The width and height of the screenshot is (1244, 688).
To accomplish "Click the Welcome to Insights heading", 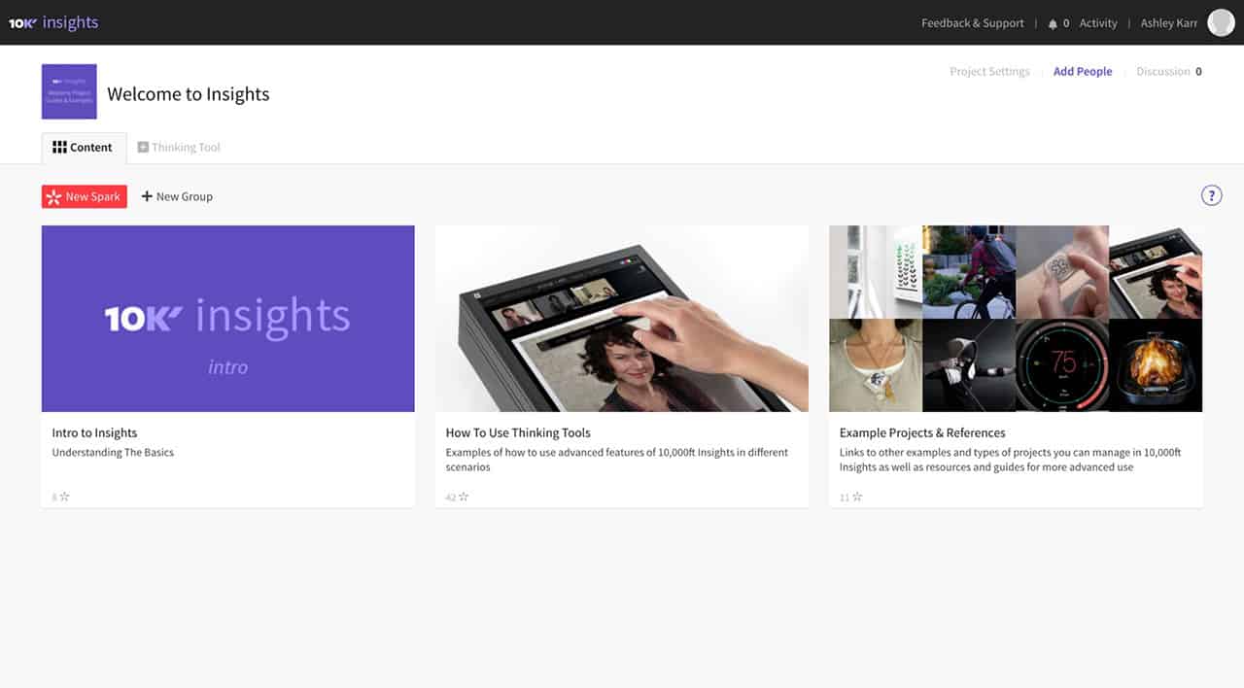I will pos(189,94).
